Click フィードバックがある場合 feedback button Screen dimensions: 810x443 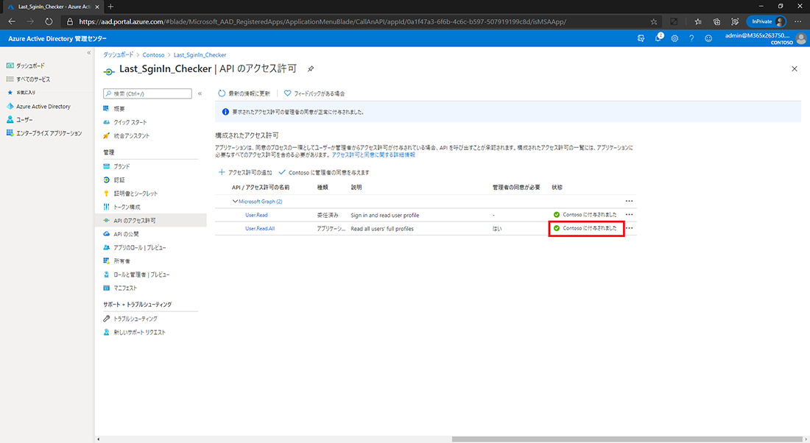(314, 93)
